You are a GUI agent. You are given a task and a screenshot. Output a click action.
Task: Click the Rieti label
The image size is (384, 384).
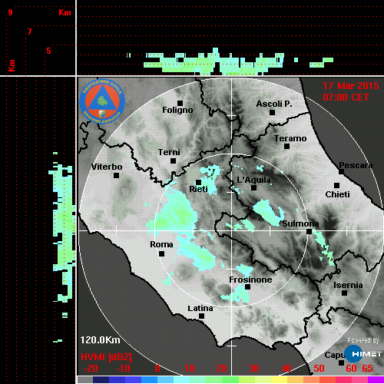coord(198,189)
